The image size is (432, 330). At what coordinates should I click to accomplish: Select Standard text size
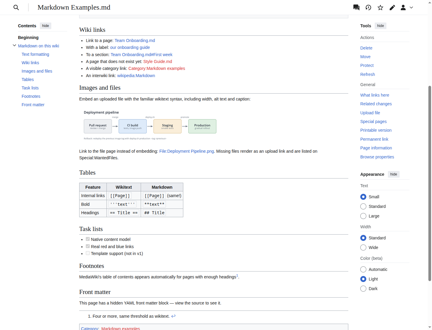coord(363,206)
